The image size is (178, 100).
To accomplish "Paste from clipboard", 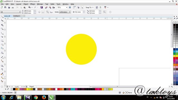I will pos(25,7).
